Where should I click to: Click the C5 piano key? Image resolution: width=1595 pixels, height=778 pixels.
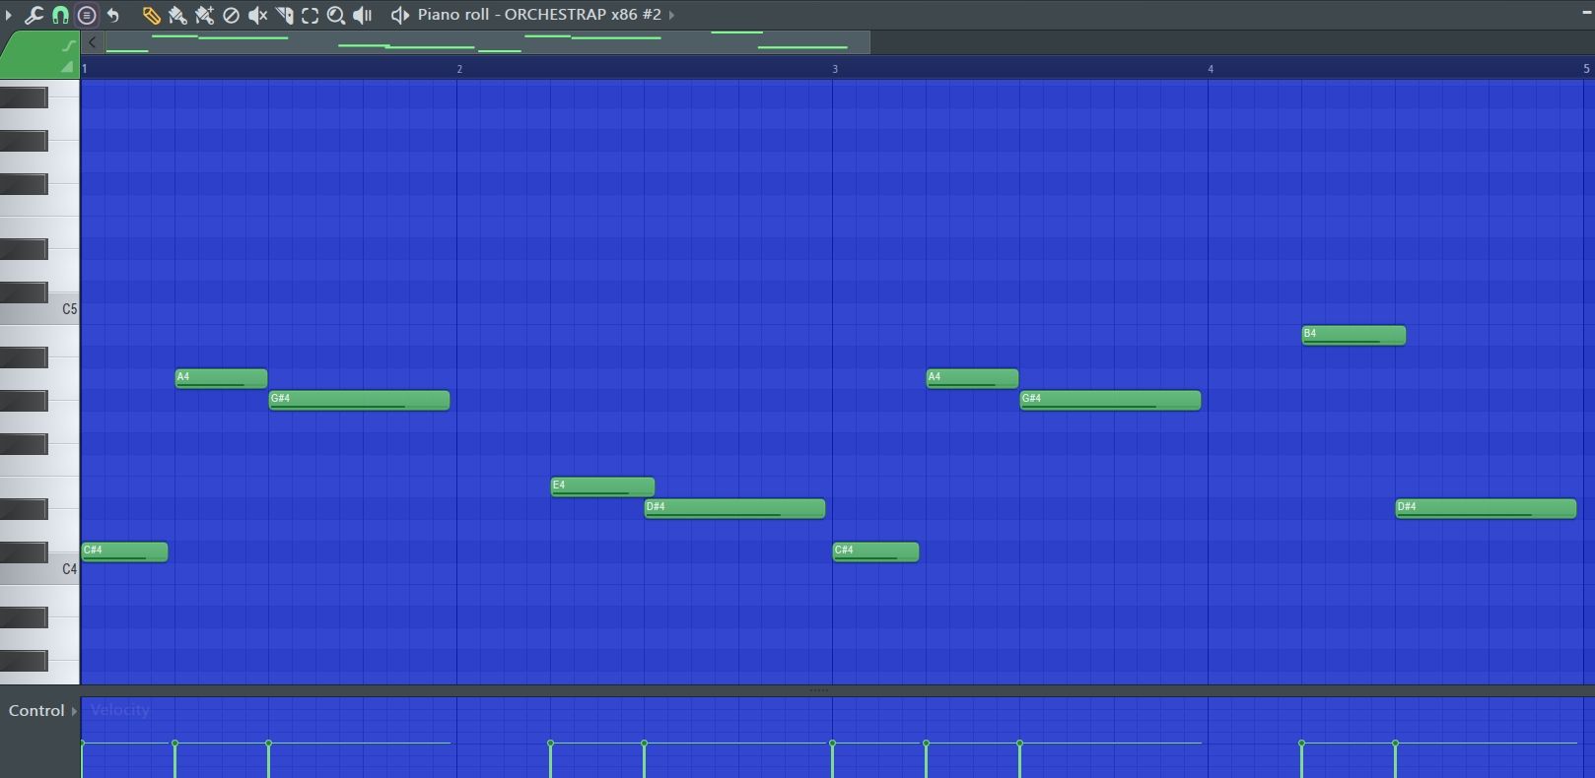[39, 309]
